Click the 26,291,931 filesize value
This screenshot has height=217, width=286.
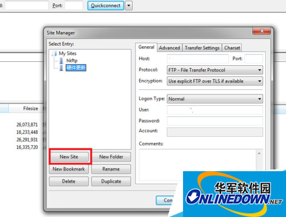pos(27,140)
